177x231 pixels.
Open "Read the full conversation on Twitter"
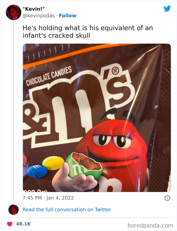coord(67,209)
